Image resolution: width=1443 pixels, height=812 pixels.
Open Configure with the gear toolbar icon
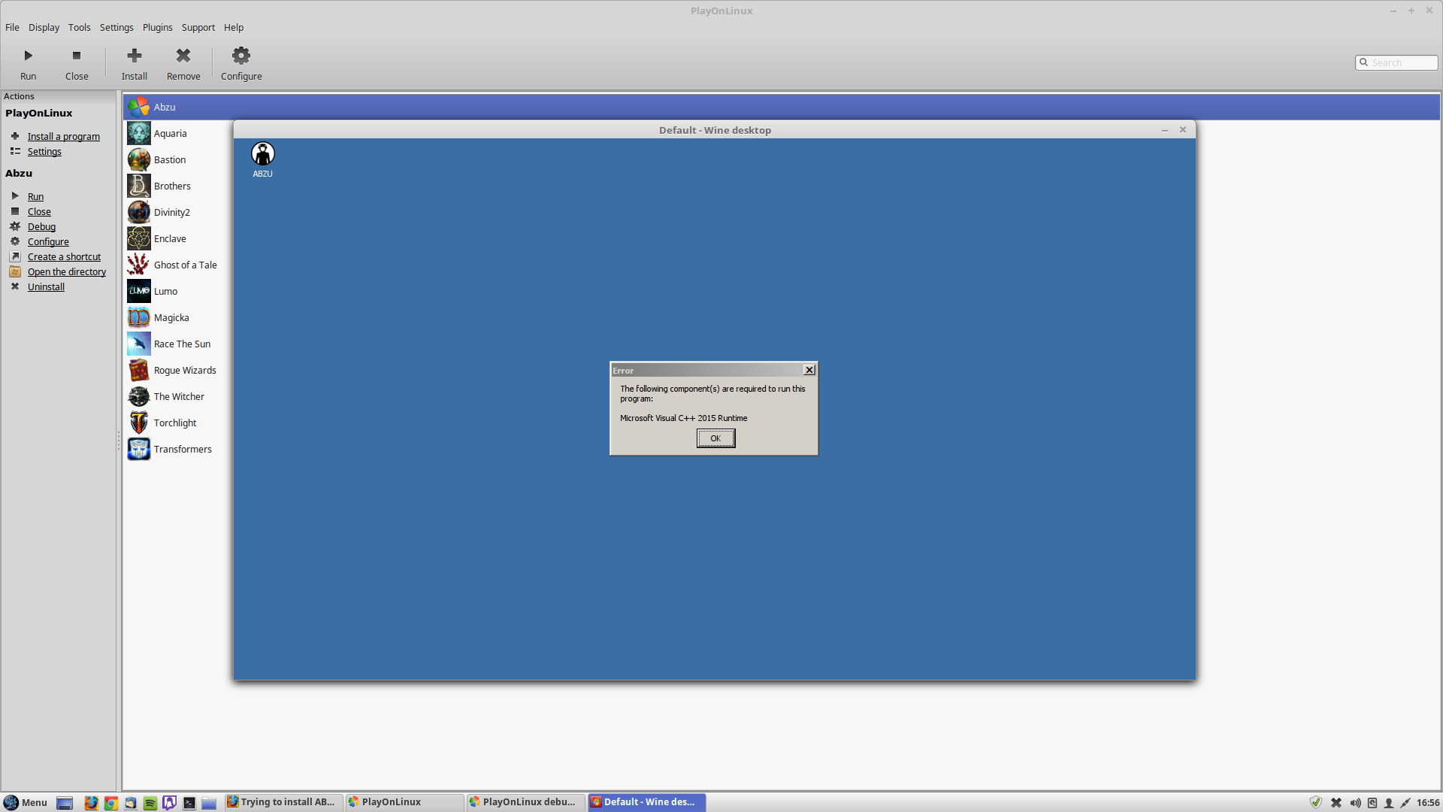pos(241,56)
